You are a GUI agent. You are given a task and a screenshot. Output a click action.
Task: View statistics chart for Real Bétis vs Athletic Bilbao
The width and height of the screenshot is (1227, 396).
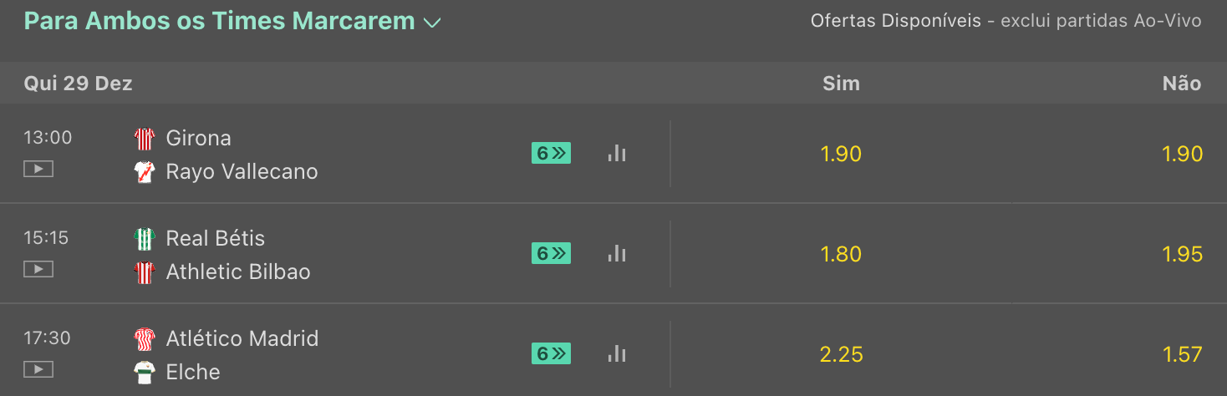617,253
